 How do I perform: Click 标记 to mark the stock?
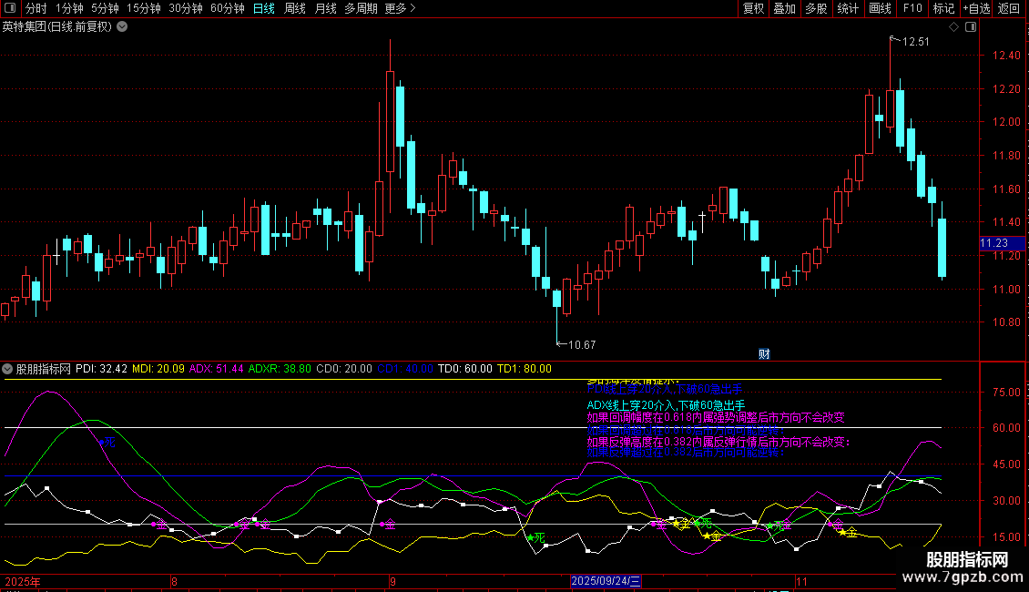pyautogui.click(x=943, y=9)
